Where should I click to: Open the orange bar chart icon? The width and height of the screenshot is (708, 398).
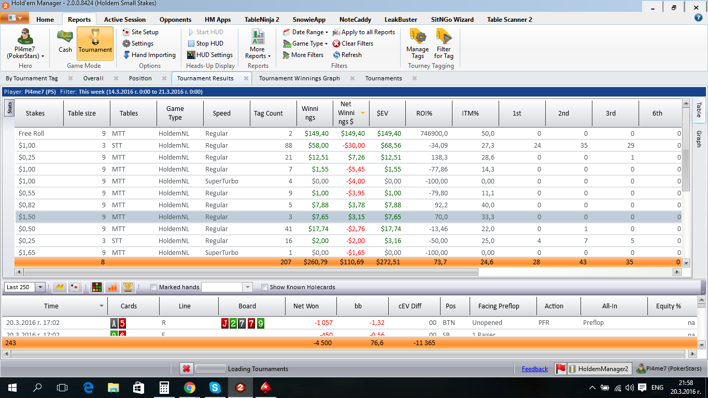[x=112, y=287]
